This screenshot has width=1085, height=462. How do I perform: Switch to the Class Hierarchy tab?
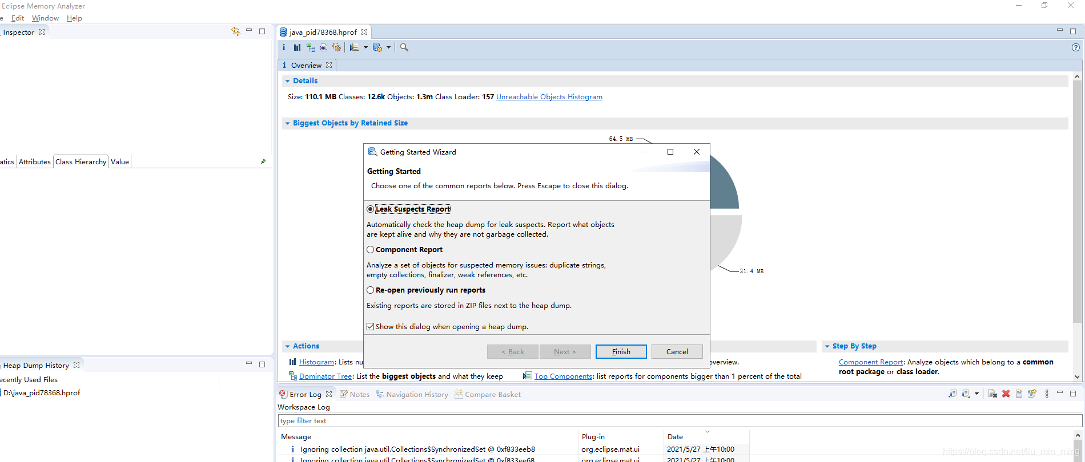[x=81, y=161]
